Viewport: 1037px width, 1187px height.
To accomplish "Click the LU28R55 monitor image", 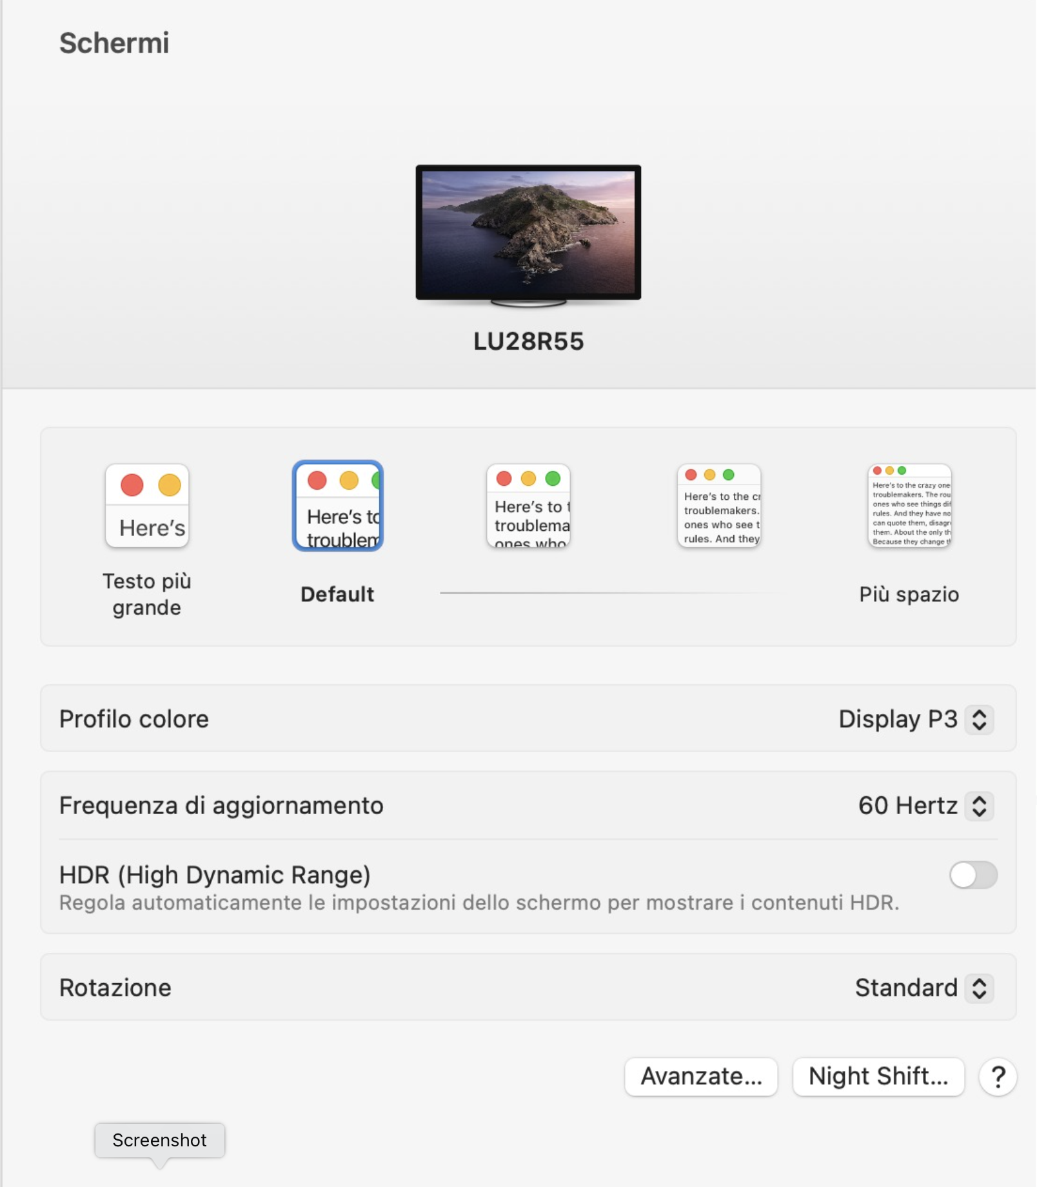I will [528, 235].
